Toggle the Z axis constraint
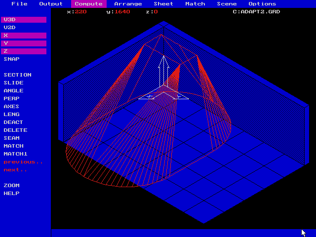This screenshot has height=237, width=316. (24, 51)
